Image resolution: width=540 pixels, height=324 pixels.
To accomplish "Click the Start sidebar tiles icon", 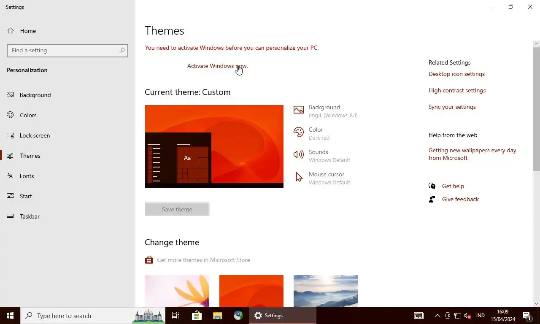I will click(x=11, y=196).
